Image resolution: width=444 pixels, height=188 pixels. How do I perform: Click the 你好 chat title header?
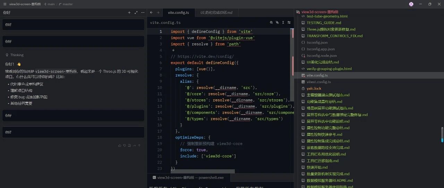click(7, 12)
